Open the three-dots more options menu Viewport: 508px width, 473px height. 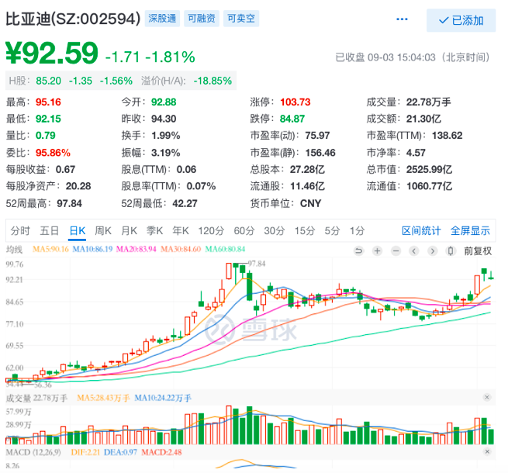402,19
